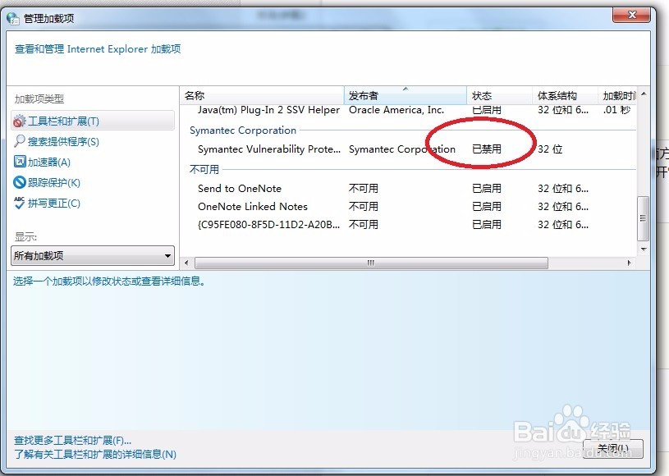Screen dimensions: 669x476
Task: Click the horizontal scrollbar right arrow
Action: tap(629, 263)
